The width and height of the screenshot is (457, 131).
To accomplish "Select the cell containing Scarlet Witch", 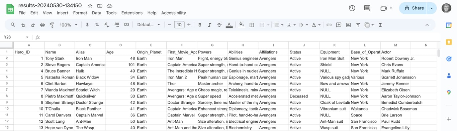I will click(90, 90).
